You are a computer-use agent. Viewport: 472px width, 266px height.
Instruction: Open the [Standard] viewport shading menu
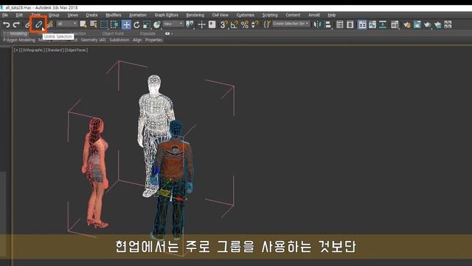click(55, 50)
